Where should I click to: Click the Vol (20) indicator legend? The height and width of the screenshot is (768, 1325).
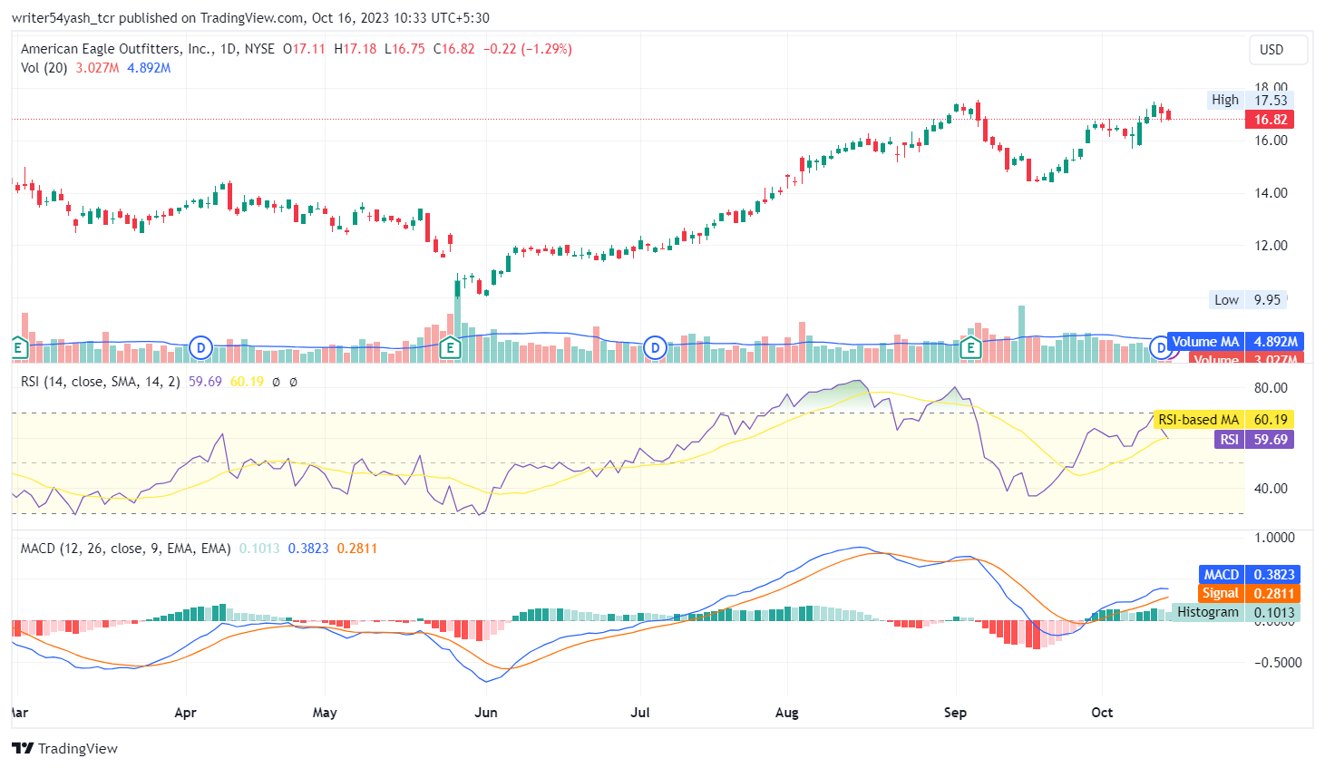44,68
